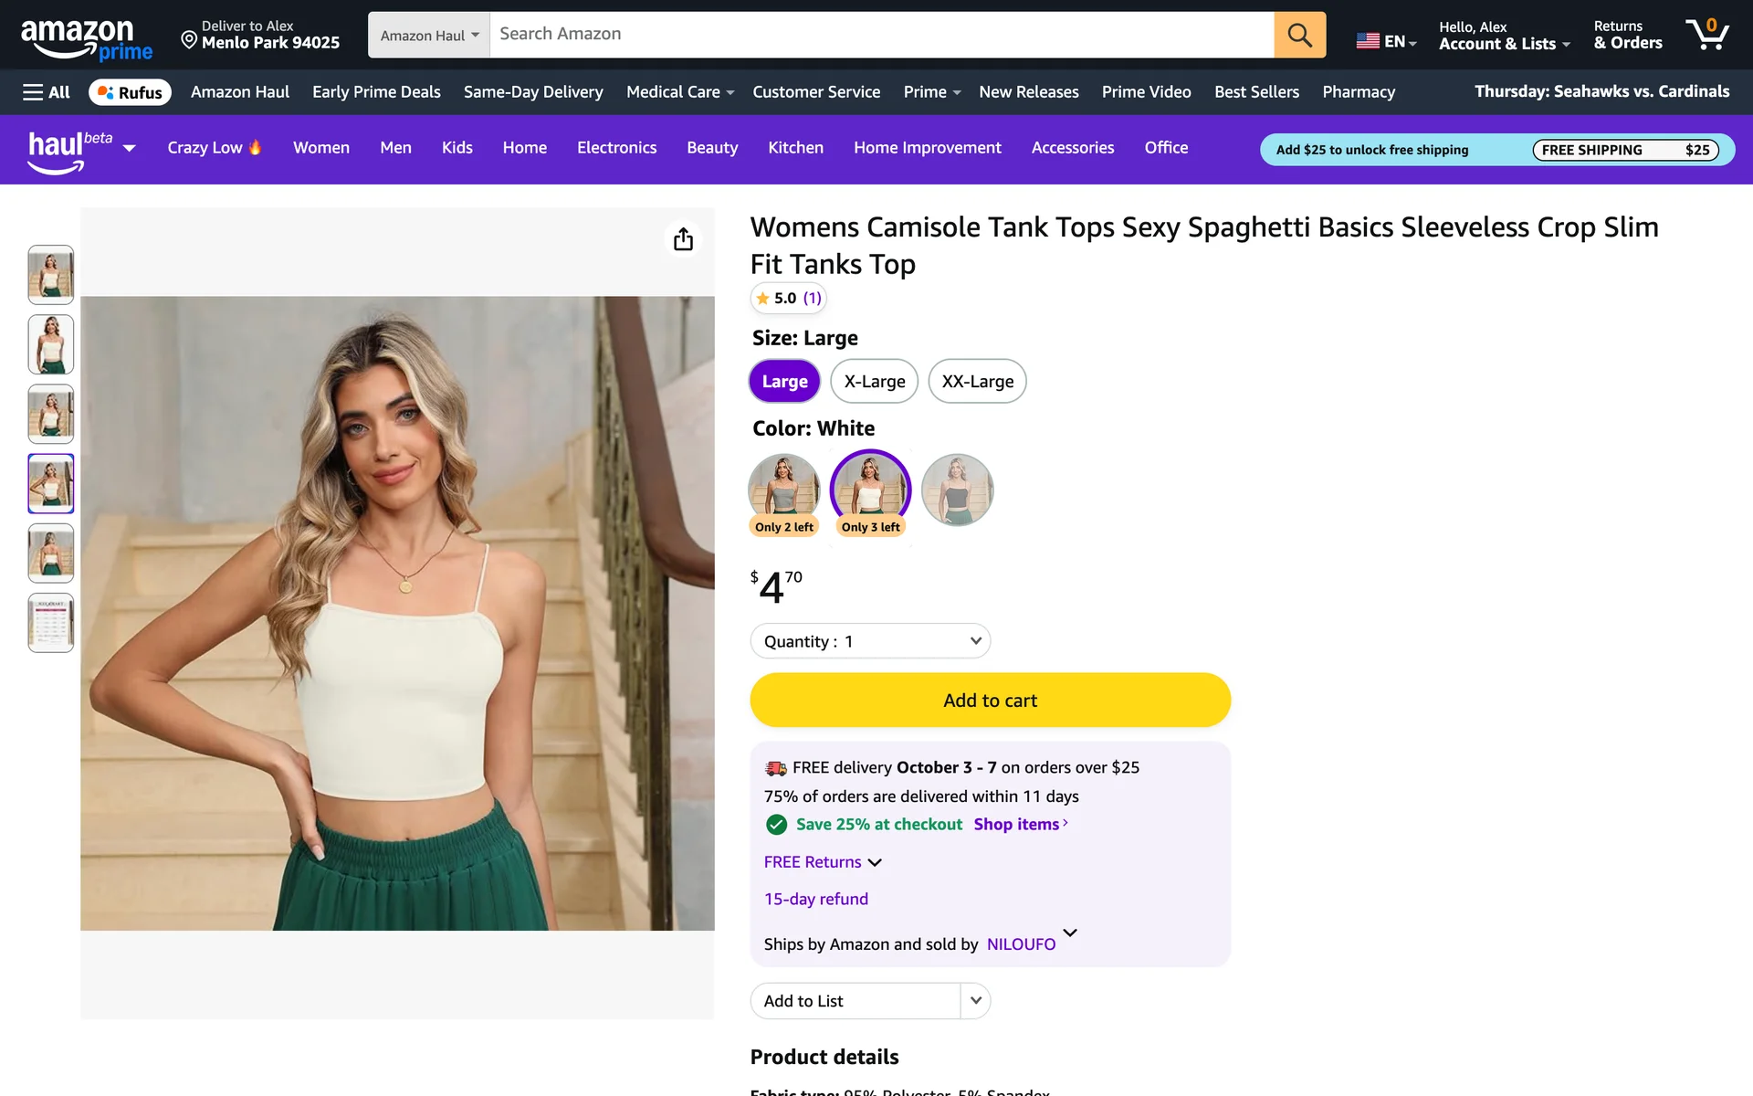Select the color swatch labeled Only 2 left
Screen dimensions: 1753x1096
[783, 491]
